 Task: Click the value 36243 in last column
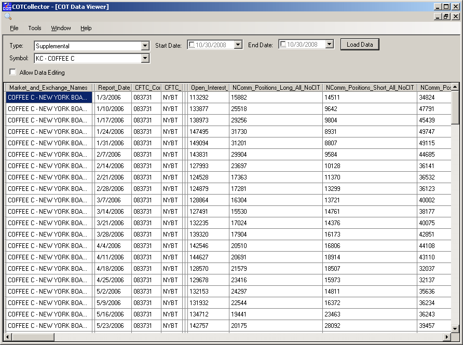pos(434,314)
